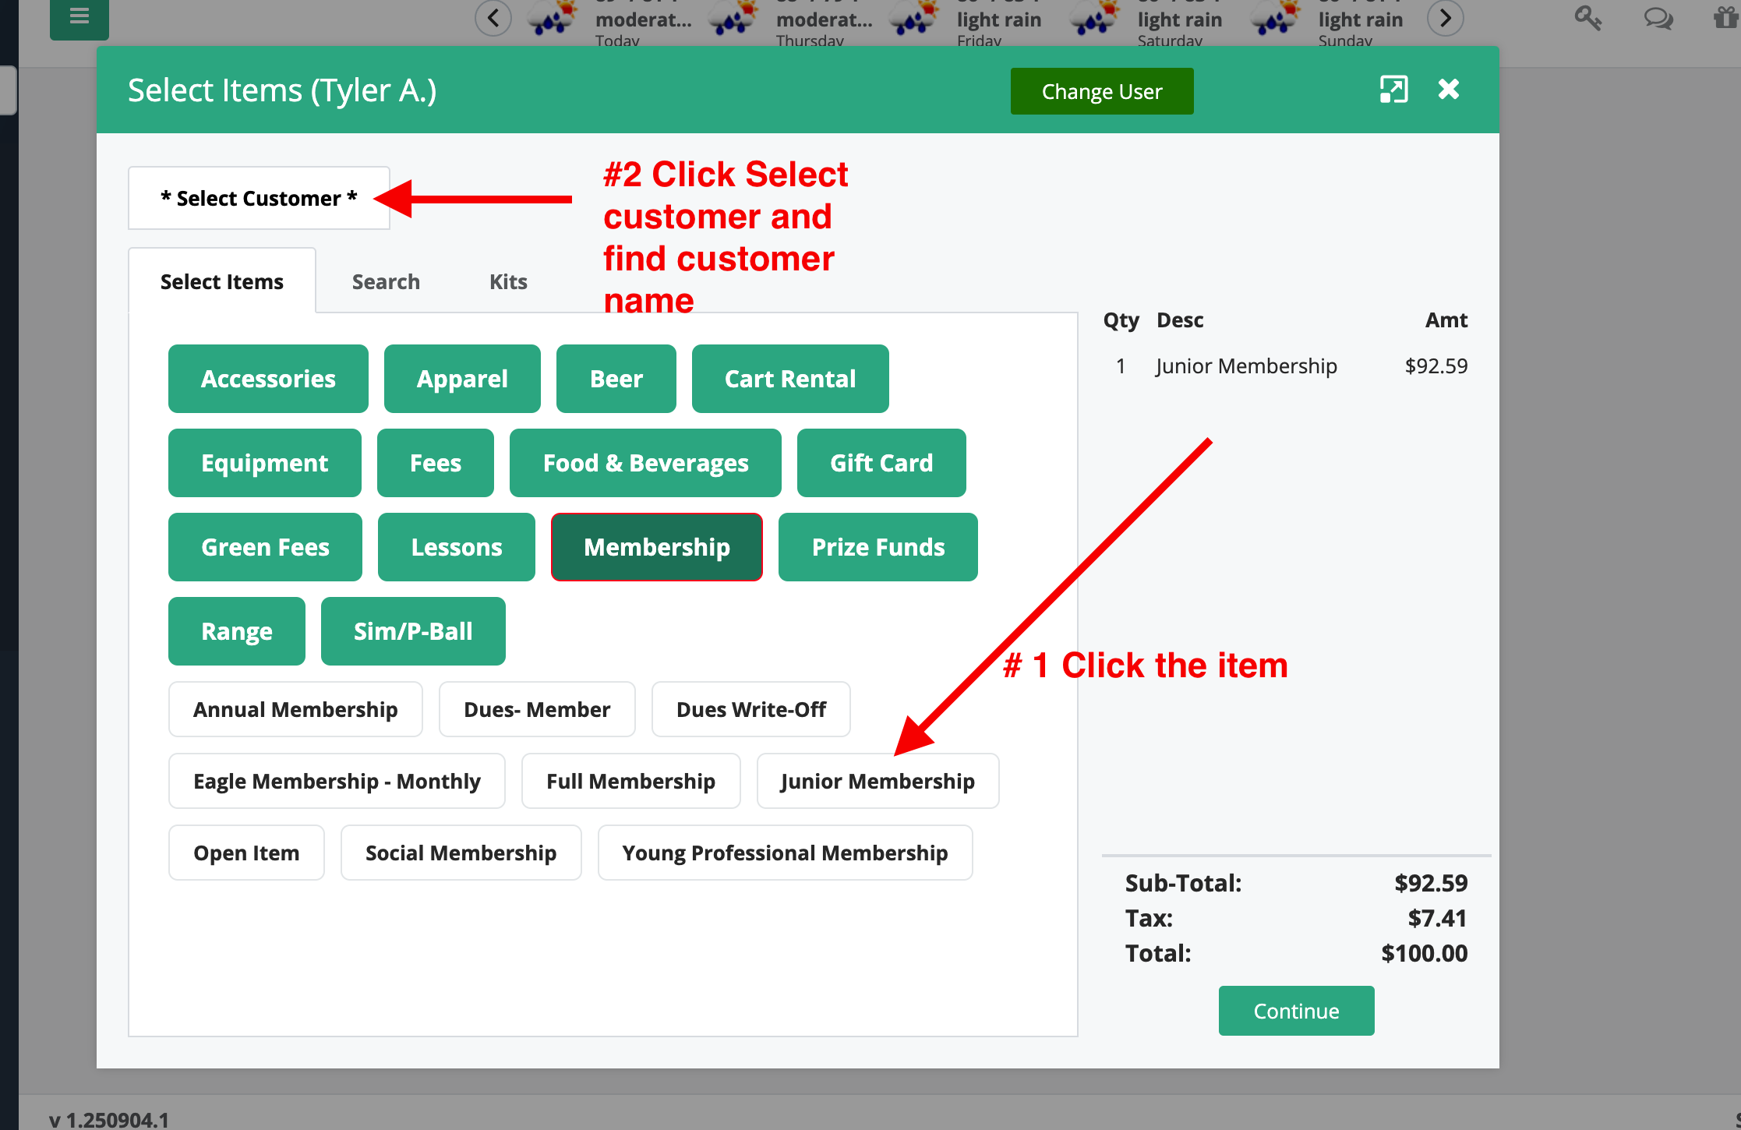Choose the Food & Beverages category
Screen dimensions: 1741x1130
[x=645, y=463]
